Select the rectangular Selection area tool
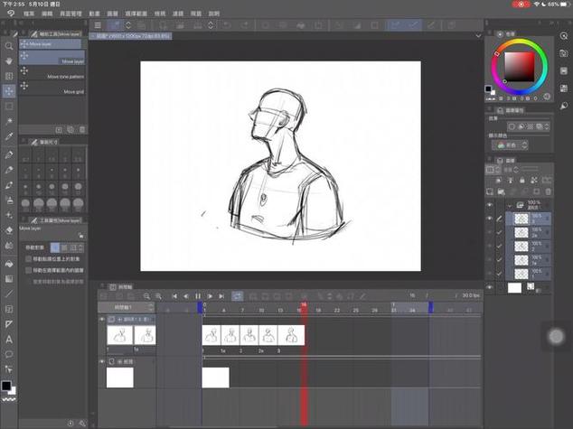This screenshot has width=573, height=429. click(x=9, y=107)
